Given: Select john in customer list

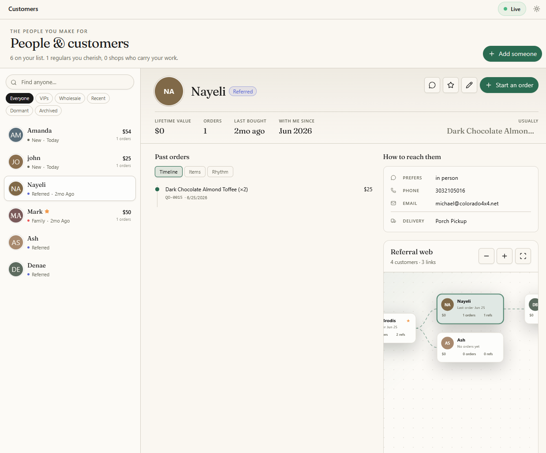Looking at the screenshot, I should 70,162.
